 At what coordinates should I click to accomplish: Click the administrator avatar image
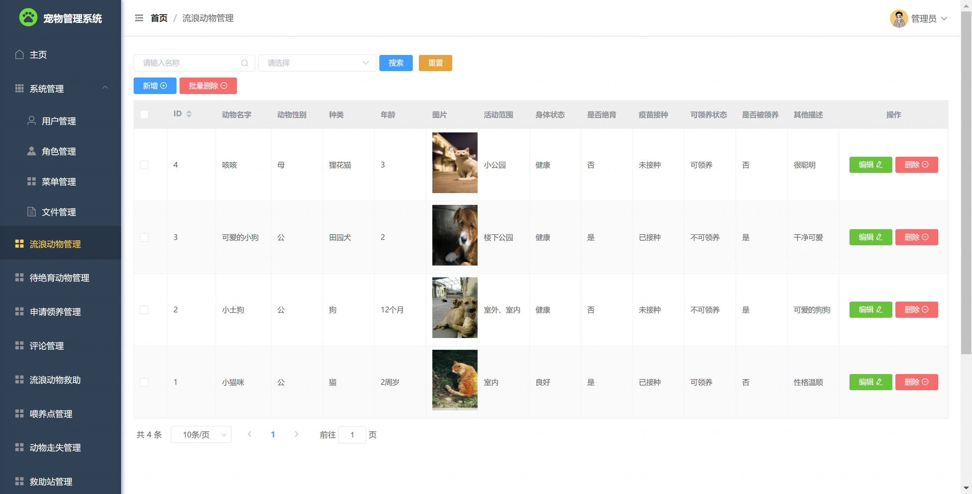click(x=899, y=19)
